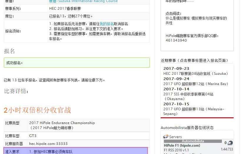This screenshot has height=154, width=241.
Task: Open 2017 UFO 超级联赛13站 Malaysia-Sepang event
Action: click(194, 111)
